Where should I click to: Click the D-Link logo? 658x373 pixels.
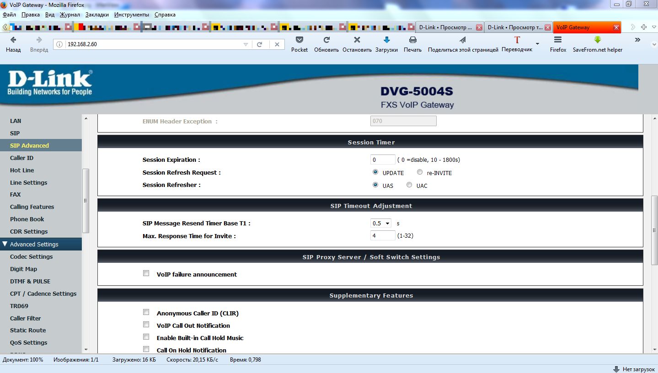click(x=49, y=83)
